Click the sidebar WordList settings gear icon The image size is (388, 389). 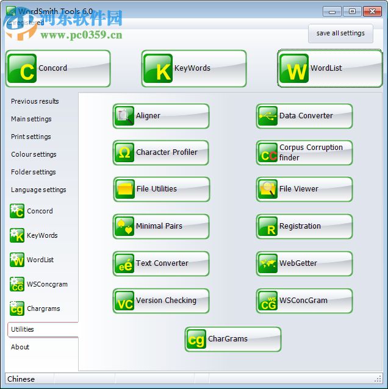pyautogui.click(x=17, y=260)
